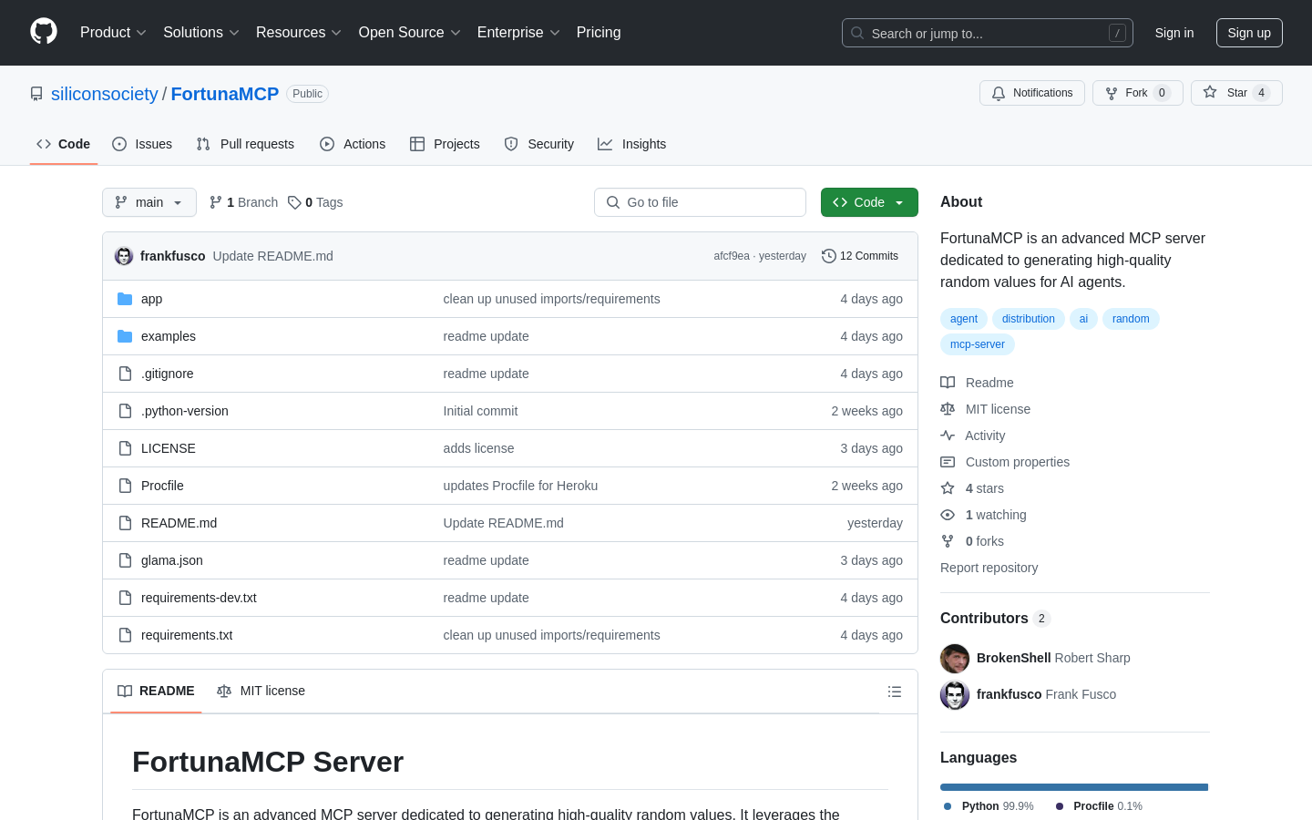Open the latest commit message Update README.md

(x=273, y=256)
